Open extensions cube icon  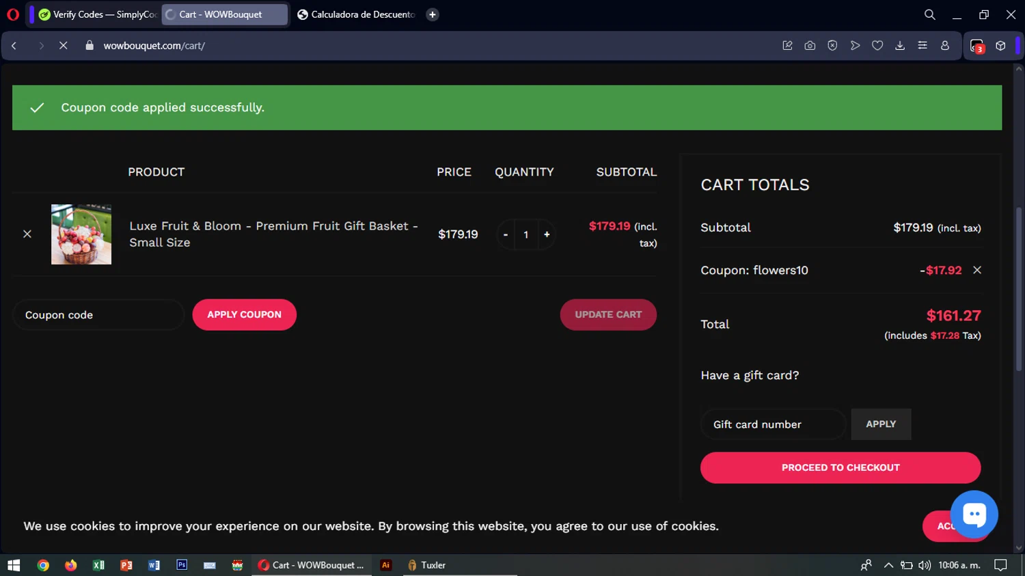pos(1000,46)
